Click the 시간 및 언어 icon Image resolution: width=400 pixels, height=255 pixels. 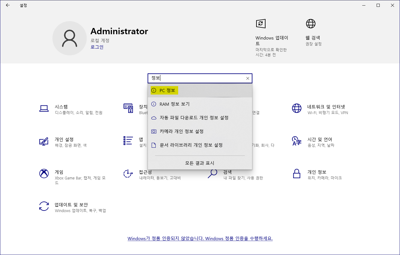[297, 141]
